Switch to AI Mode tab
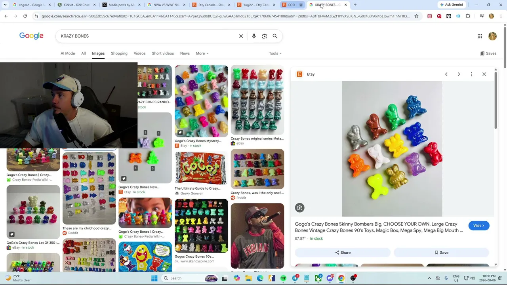 68,53
